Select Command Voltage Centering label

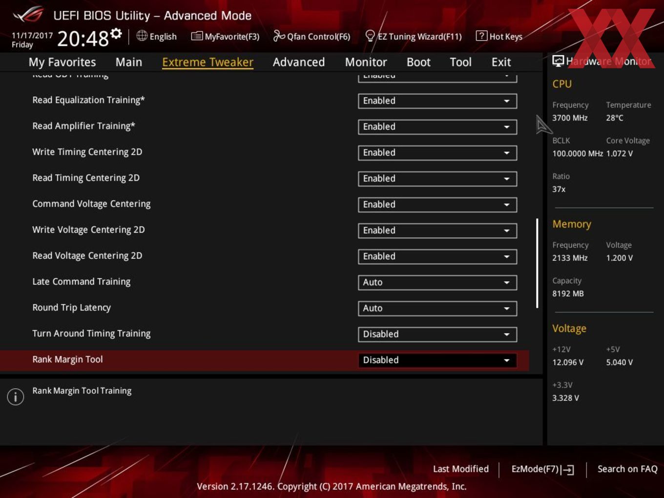point(91,204)
